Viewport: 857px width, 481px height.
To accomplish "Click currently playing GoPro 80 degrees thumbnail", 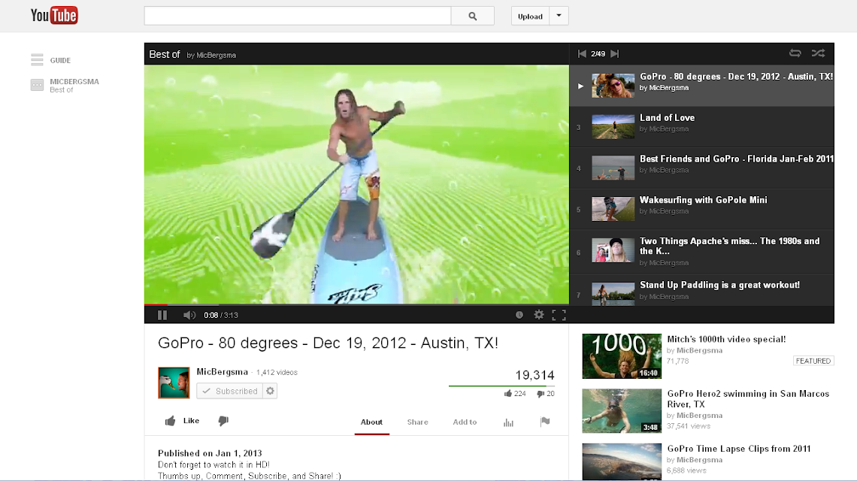I will click(613, 86).
